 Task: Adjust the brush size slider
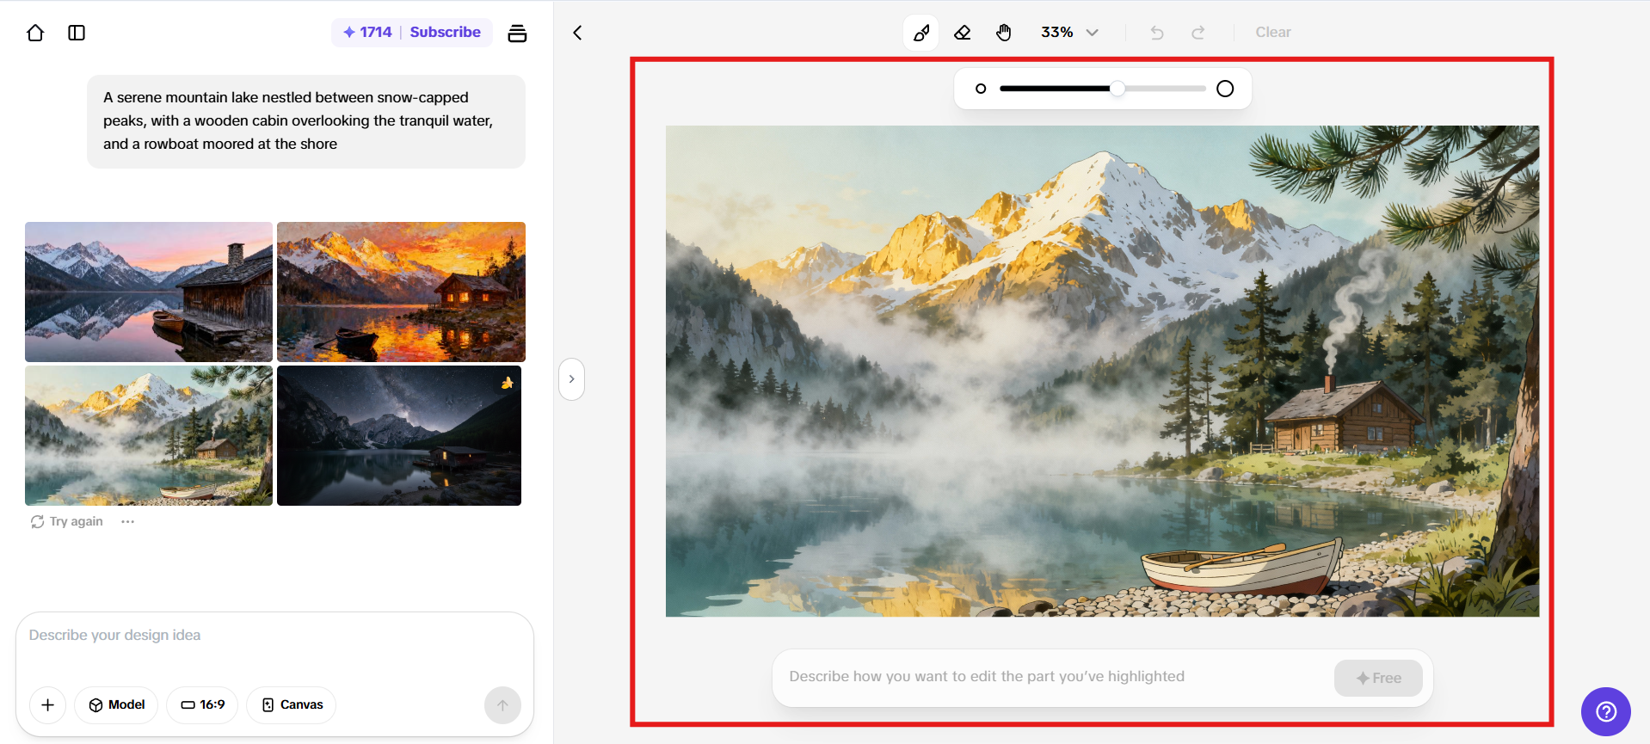pos(1103,89)
